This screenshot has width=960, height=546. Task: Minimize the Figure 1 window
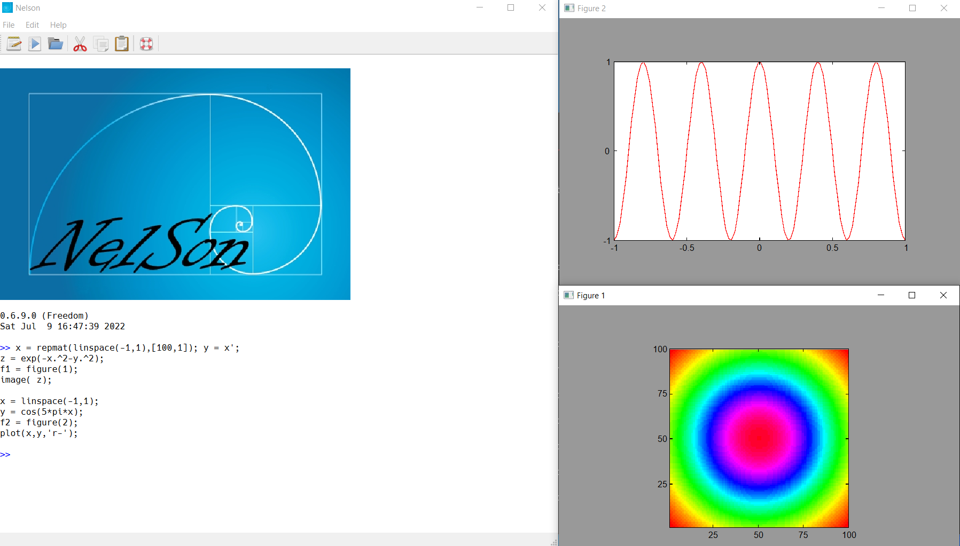pyautogui.click(x=881, y=295)
